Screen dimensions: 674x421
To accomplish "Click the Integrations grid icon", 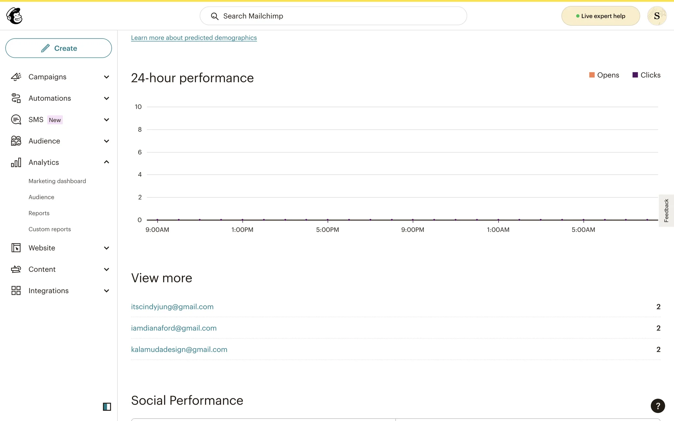I will [x=16, y=291].
